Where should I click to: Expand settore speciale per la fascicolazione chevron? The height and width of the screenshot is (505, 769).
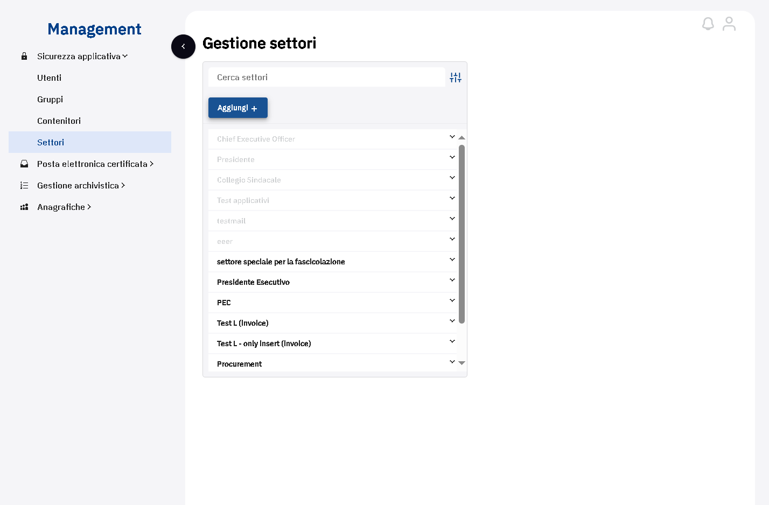click(452, 259)
